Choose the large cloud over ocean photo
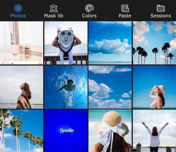Screen dimensions: 176x152 click(110, 43)
